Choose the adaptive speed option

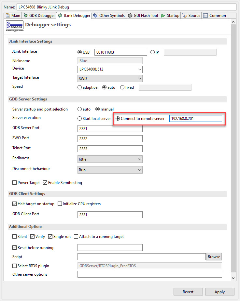pos(80,87)
